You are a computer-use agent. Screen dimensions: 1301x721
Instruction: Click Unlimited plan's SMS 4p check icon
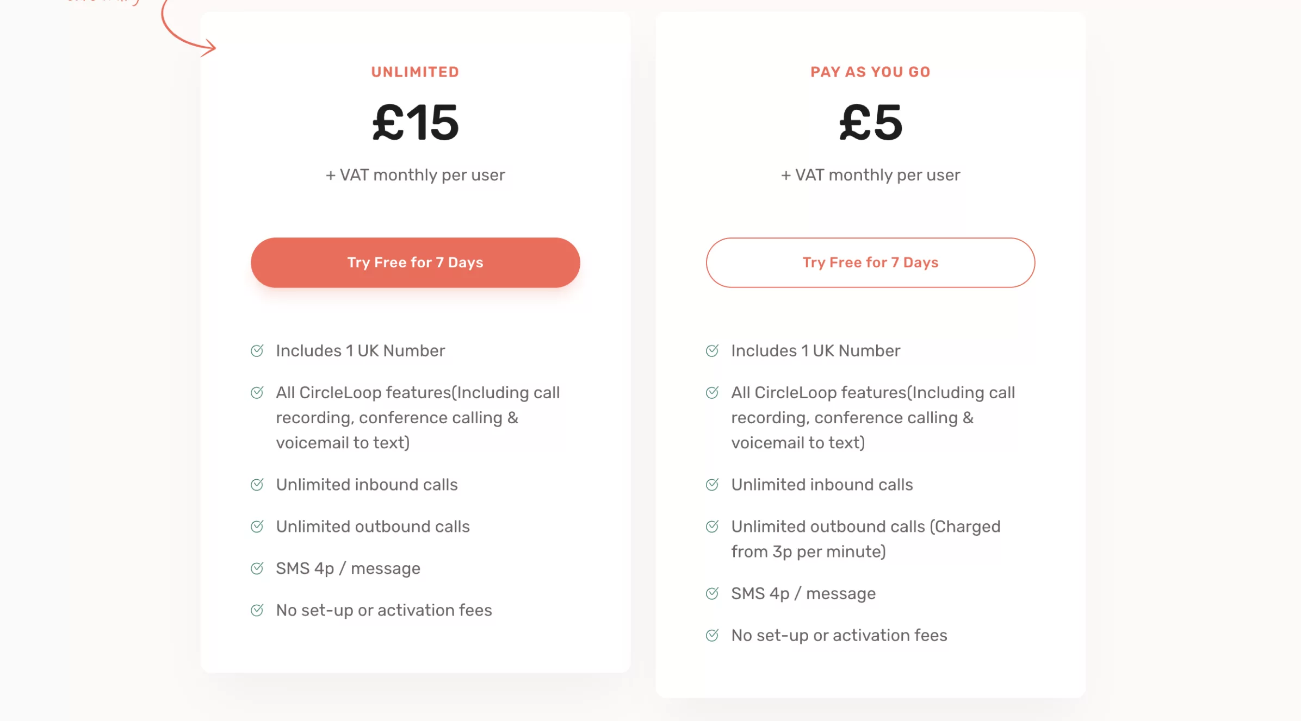[x=257, y=568]
